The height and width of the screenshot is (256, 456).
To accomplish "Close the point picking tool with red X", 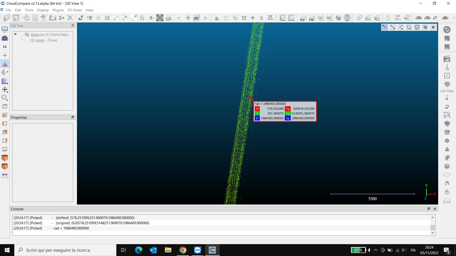I will [x=433, y=27].
